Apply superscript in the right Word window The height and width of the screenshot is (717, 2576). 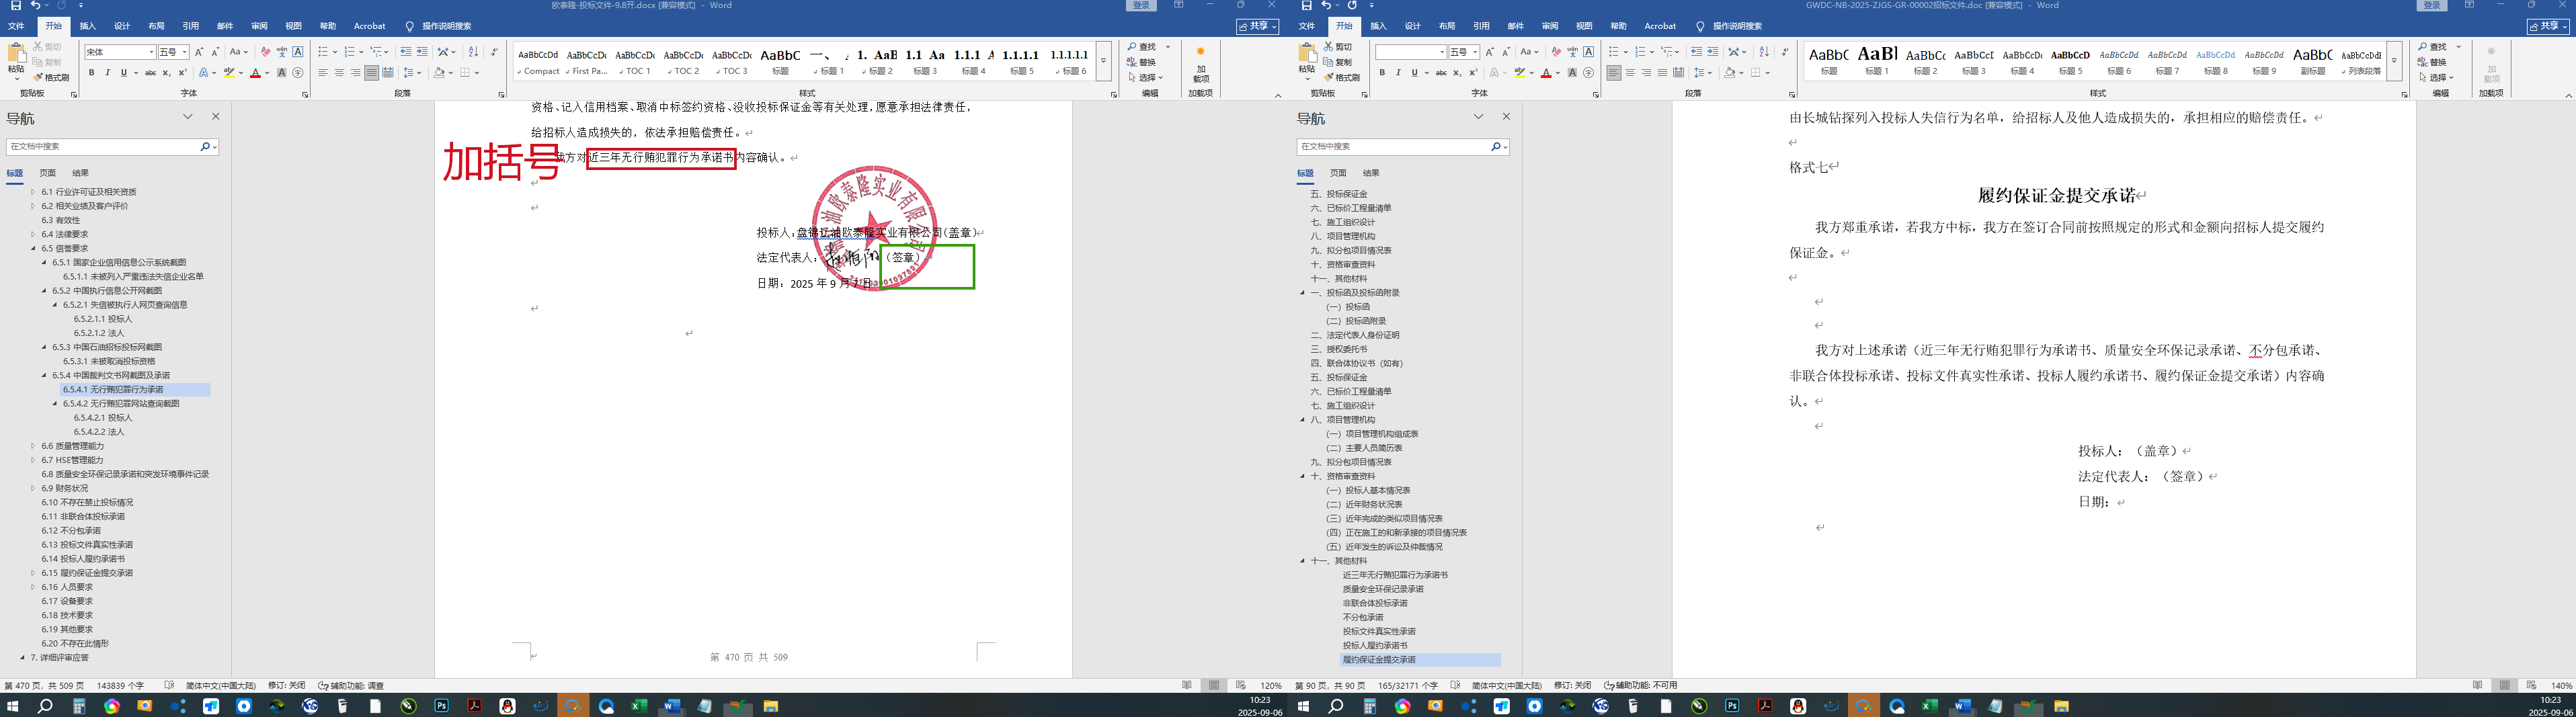coord(1473,73)
